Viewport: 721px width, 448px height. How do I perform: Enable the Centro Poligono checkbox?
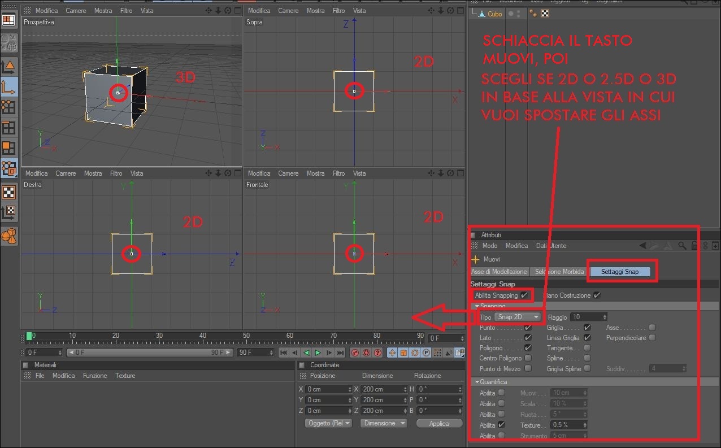click(x=528, y=358)
